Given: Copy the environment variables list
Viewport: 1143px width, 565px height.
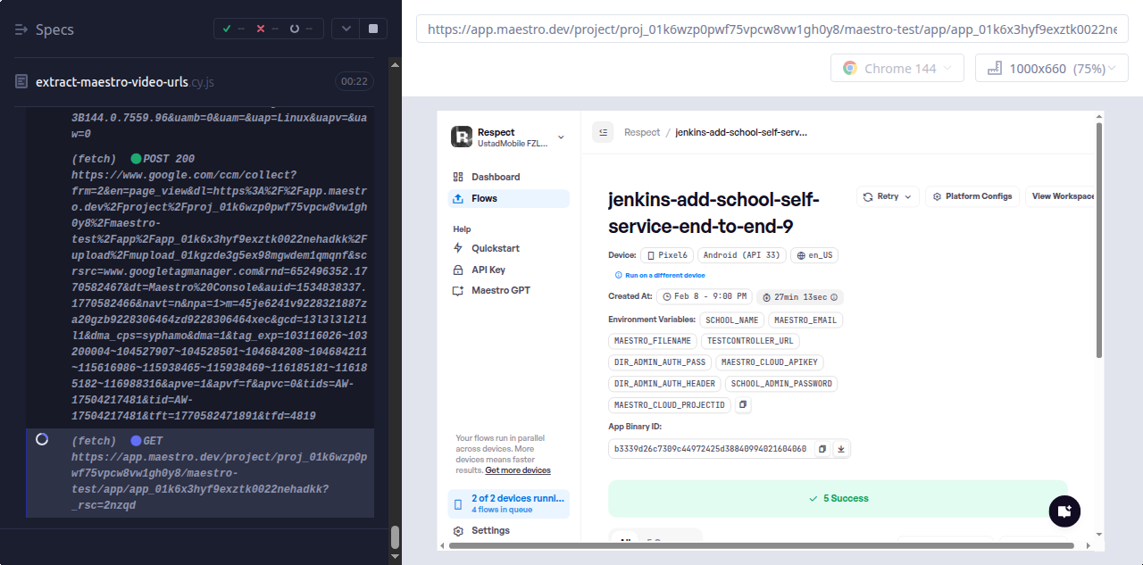Looking at the screenshot, I should coord(743,405).
